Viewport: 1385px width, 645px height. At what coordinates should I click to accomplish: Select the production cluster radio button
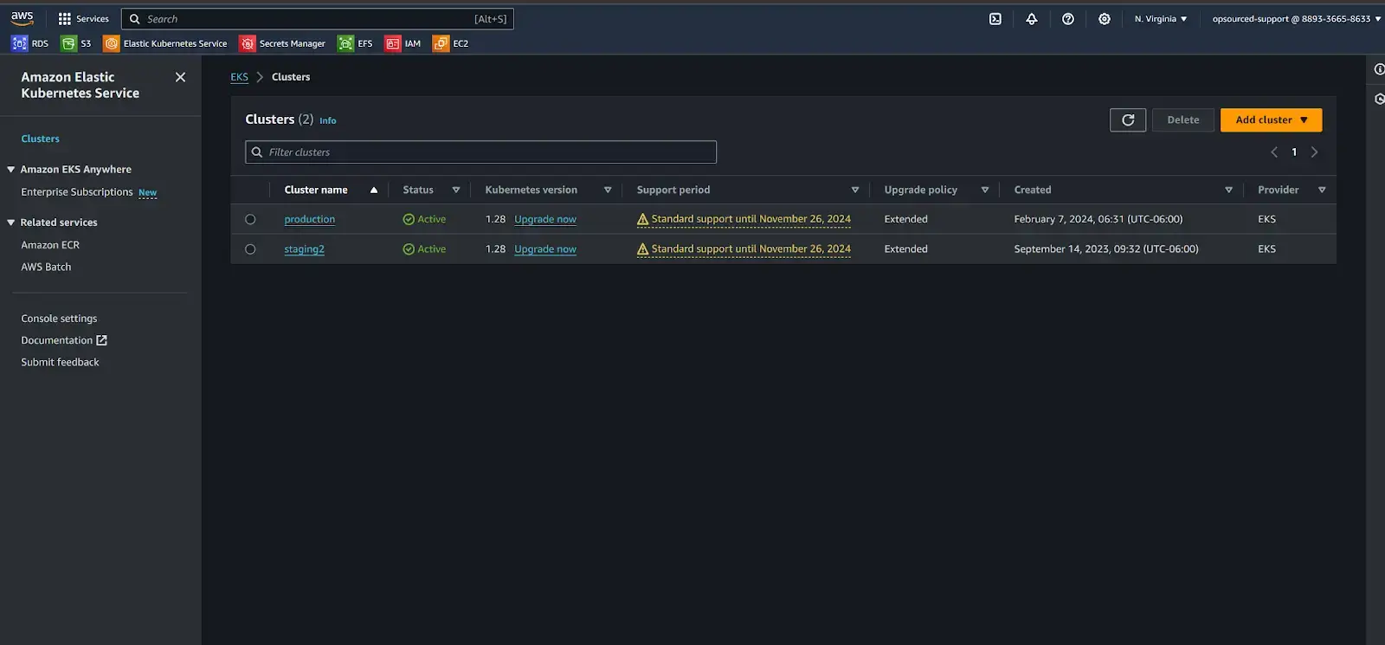pos(250,220)
